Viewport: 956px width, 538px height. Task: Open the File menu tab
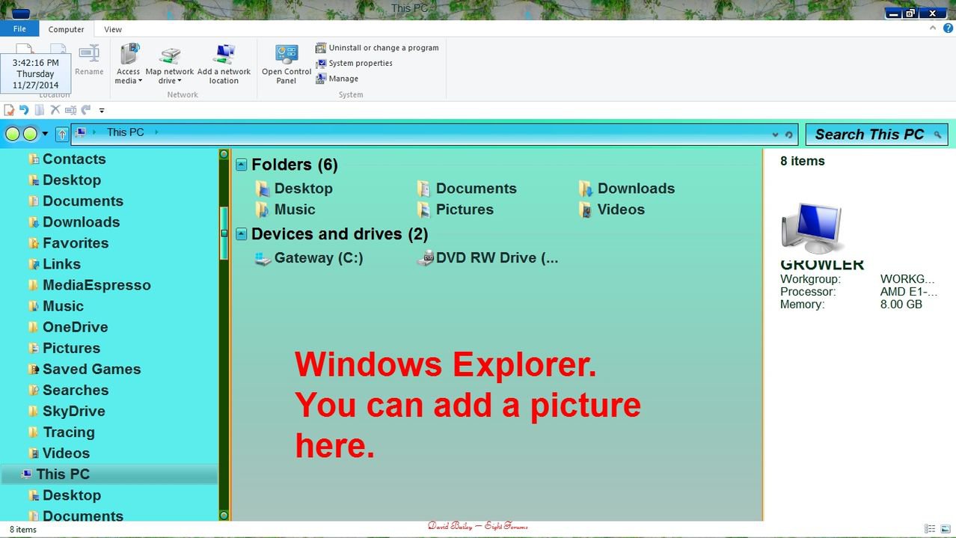(19, 28)
